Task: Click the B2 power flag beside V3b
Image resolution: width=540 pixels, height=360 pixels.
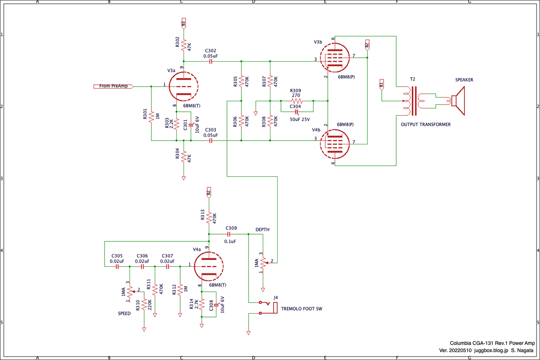Action: [367, 44]
